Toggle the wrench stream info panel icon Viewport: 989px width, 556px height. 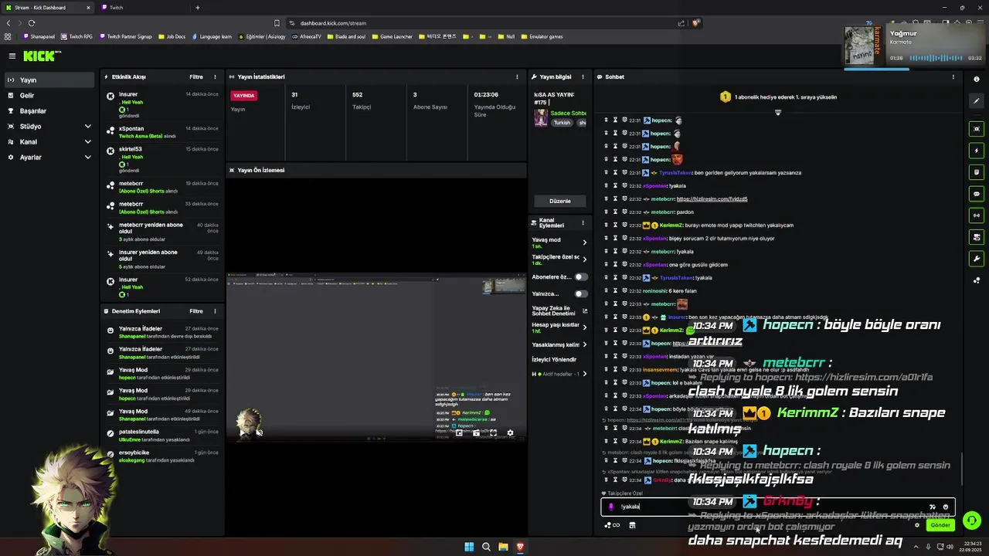[977, 259]
